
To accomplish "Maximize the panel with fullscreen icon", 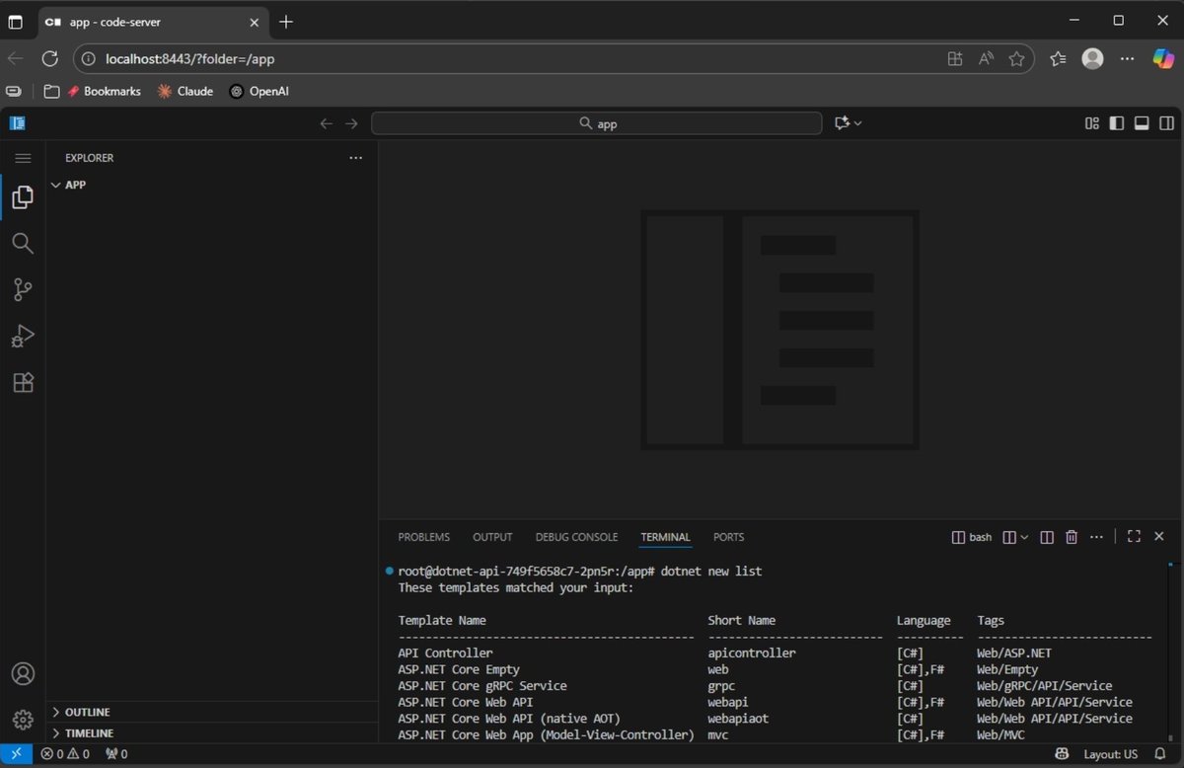I will (1133, 536).
